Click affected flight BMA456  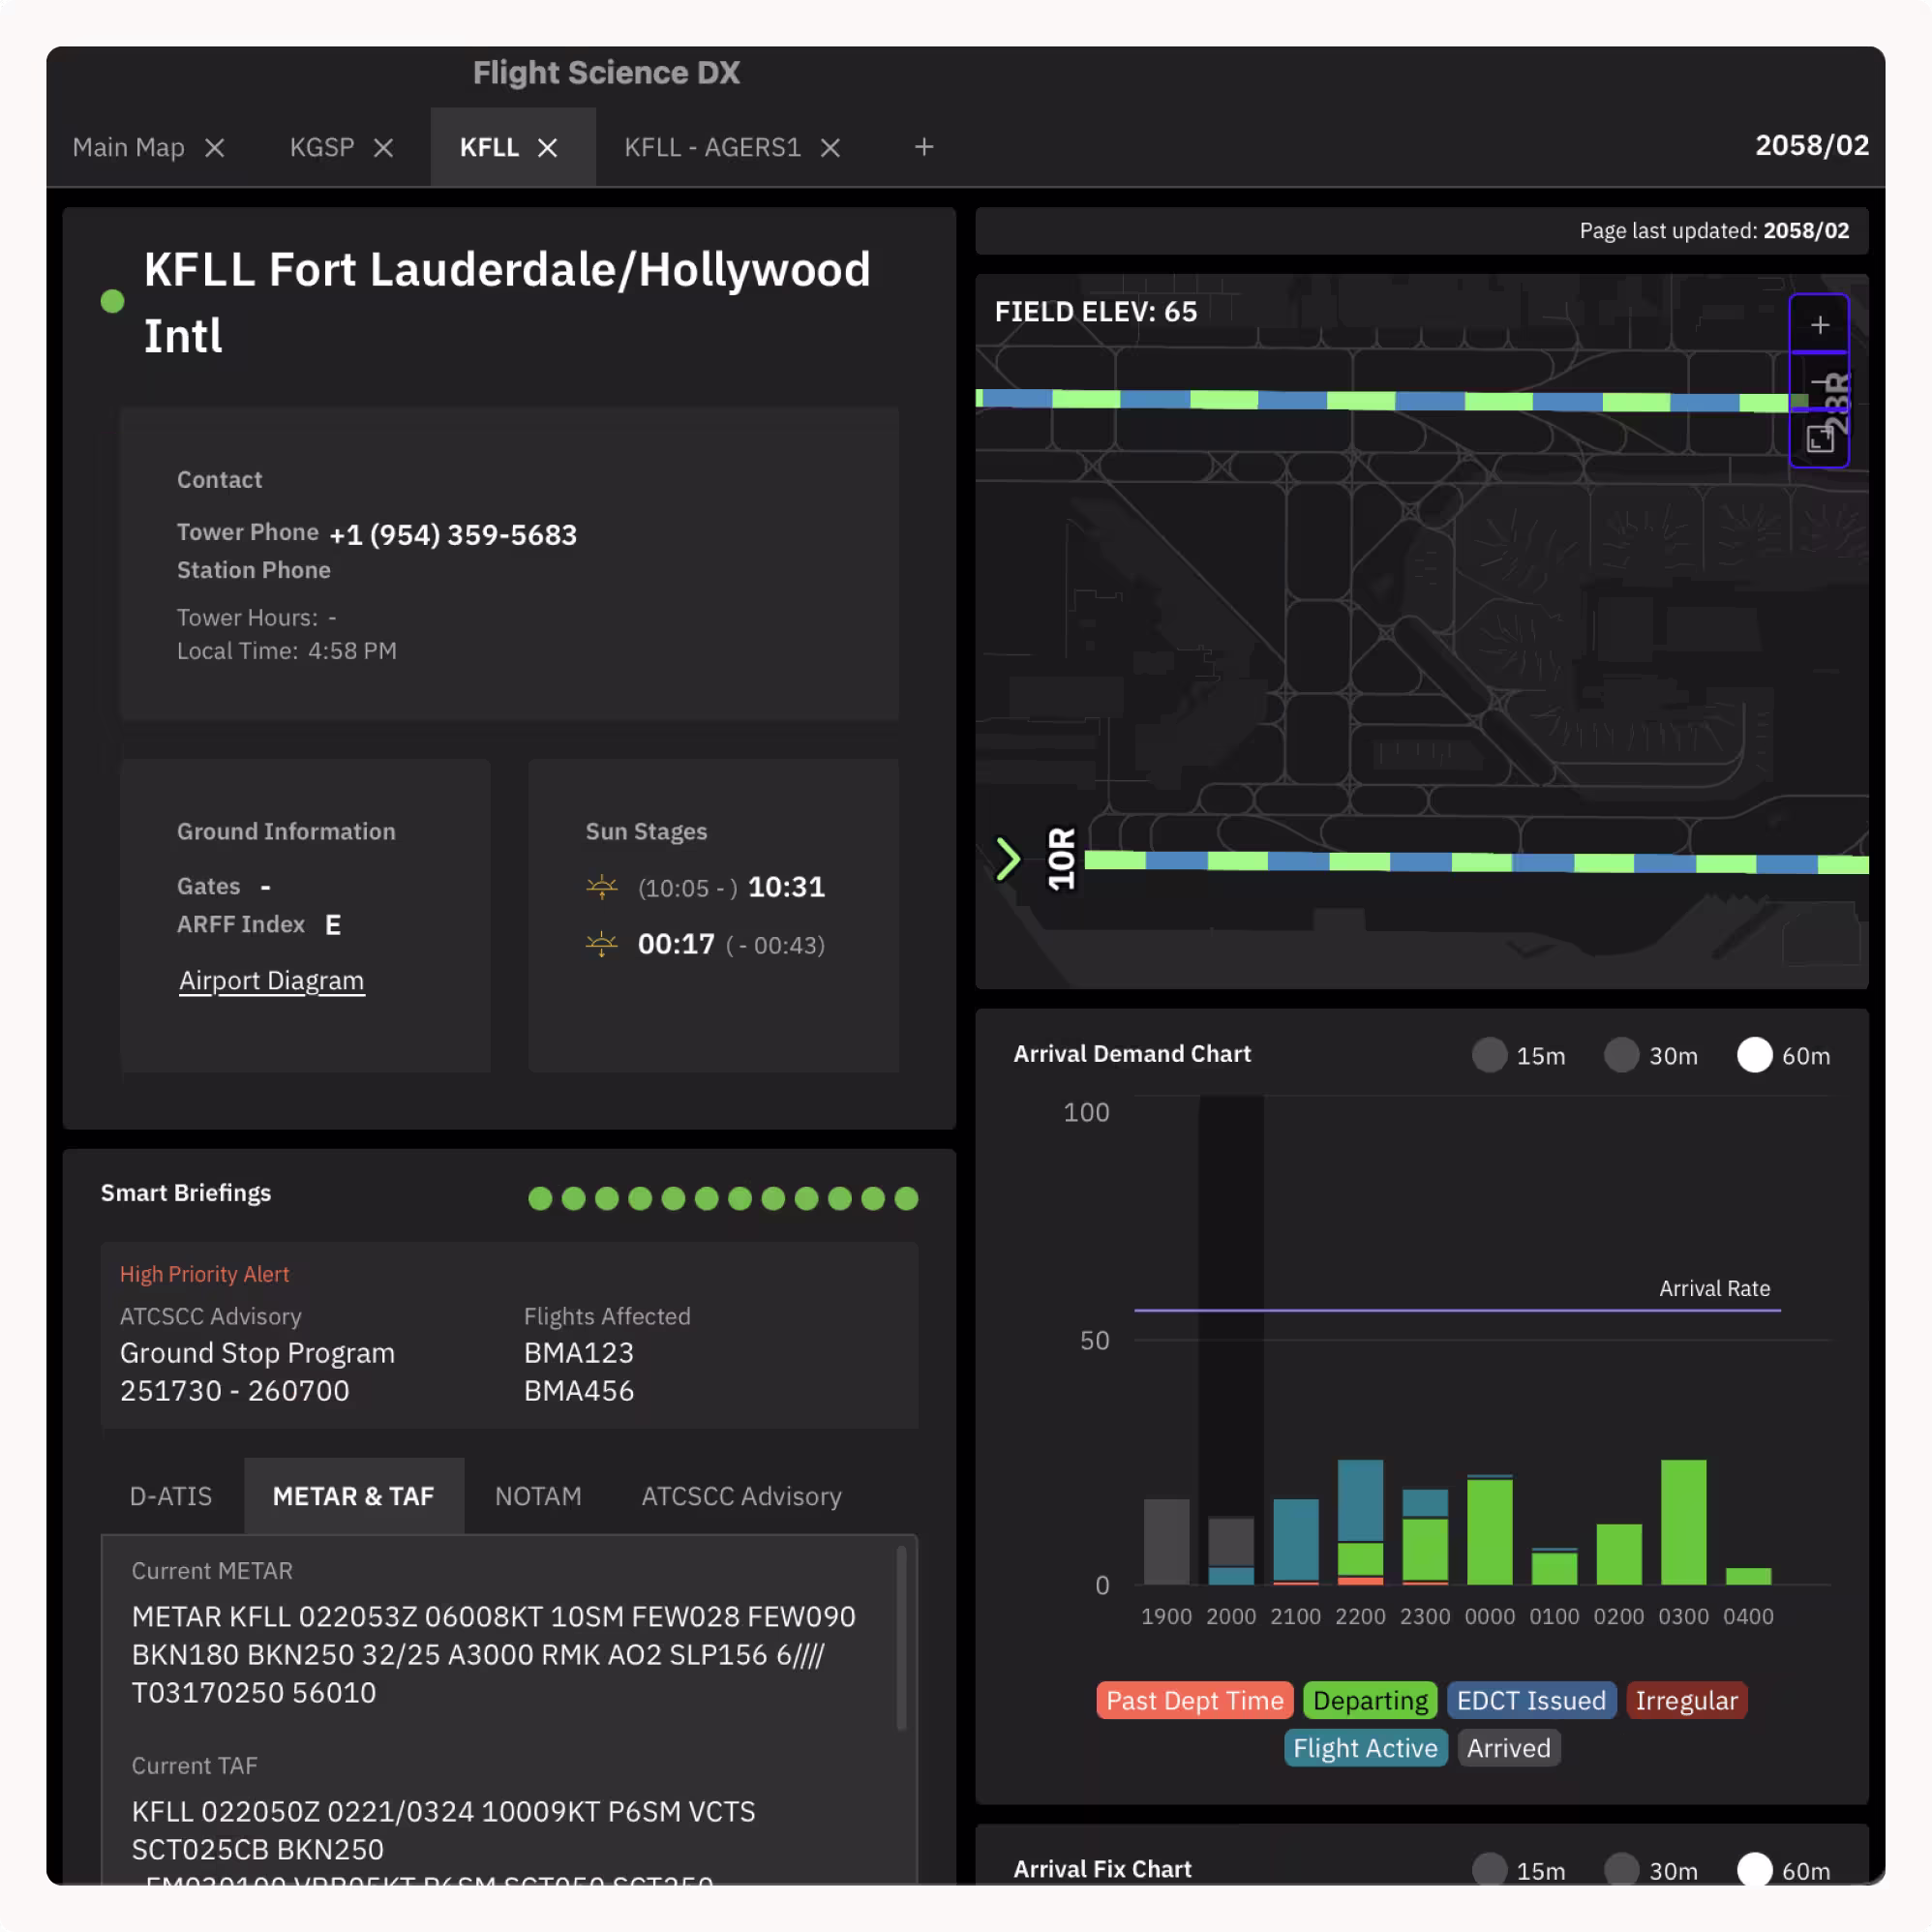pyautogui.click(x=579, y=1391)
